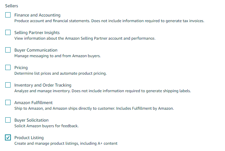
Task: Click the Buyer Solicitation label
Action: tap(31, 120)
